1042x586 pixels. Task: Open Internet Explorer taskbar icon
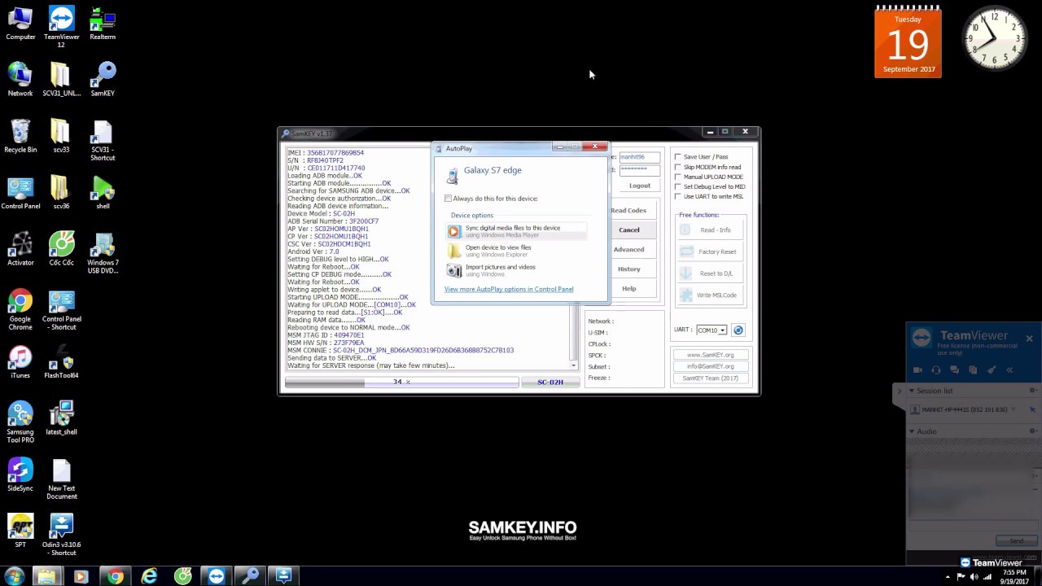tap(149, 576)
